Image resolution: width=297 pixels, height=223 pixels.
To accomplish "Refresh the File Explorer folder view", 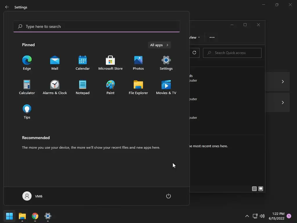I will click(x=194, y=53).
